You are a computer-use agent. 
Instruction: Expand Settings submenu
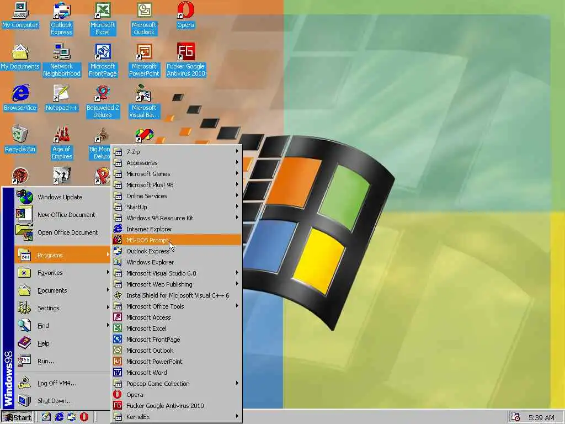tap(63, 308)
